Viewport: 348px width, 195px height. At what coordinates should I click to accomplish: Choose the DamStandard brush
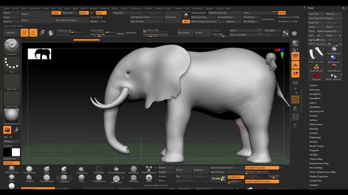(47, 178)
